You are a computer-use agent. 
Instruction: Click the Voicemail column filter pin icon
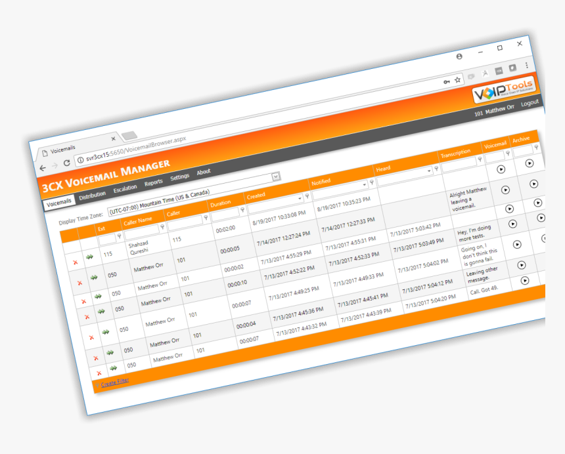tap(508, 153)
